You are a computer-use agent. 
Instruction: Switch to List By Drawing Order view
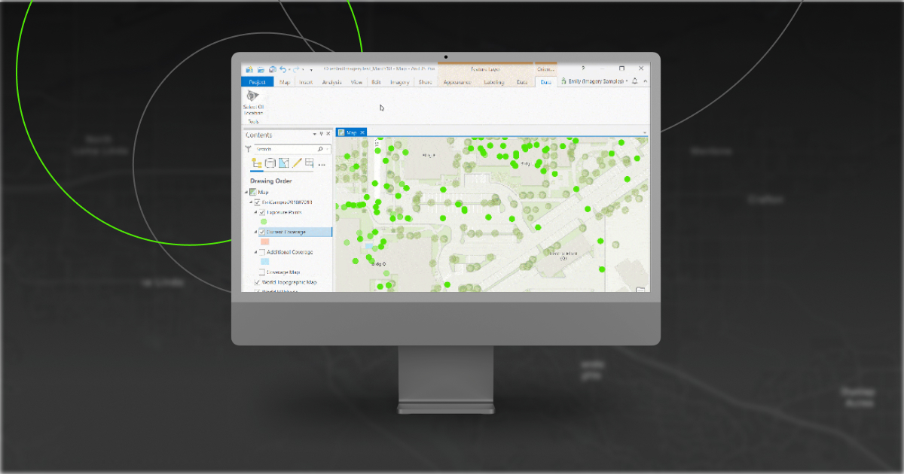pyautogui.click(x=256, y=163)
